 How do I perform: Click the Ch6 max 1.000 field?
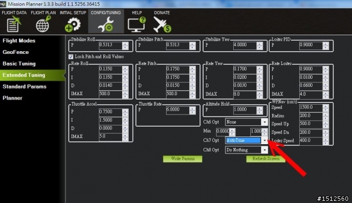256,131
